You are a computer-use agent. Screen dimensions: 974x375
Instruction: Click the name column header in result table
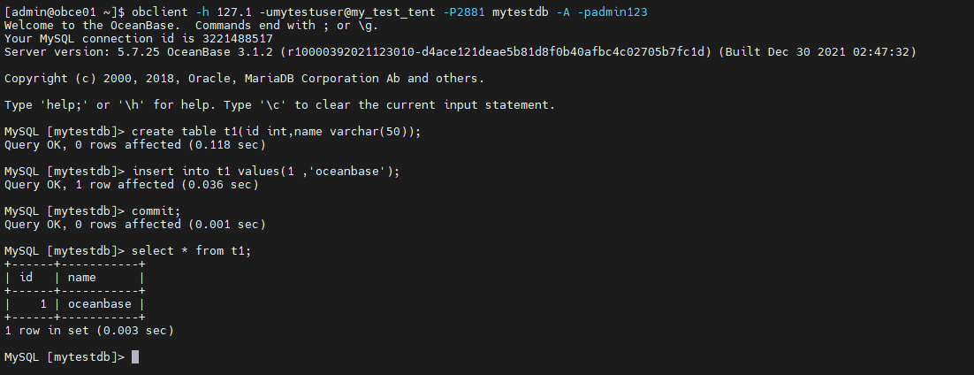tap(82, 278)
